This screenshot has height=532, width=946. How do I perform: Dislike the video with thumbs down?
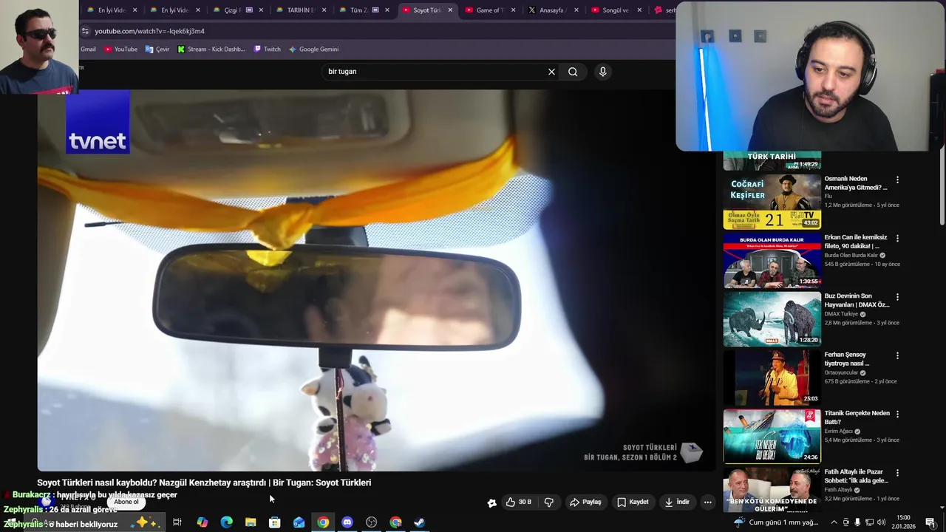click(x=548, y=502)
